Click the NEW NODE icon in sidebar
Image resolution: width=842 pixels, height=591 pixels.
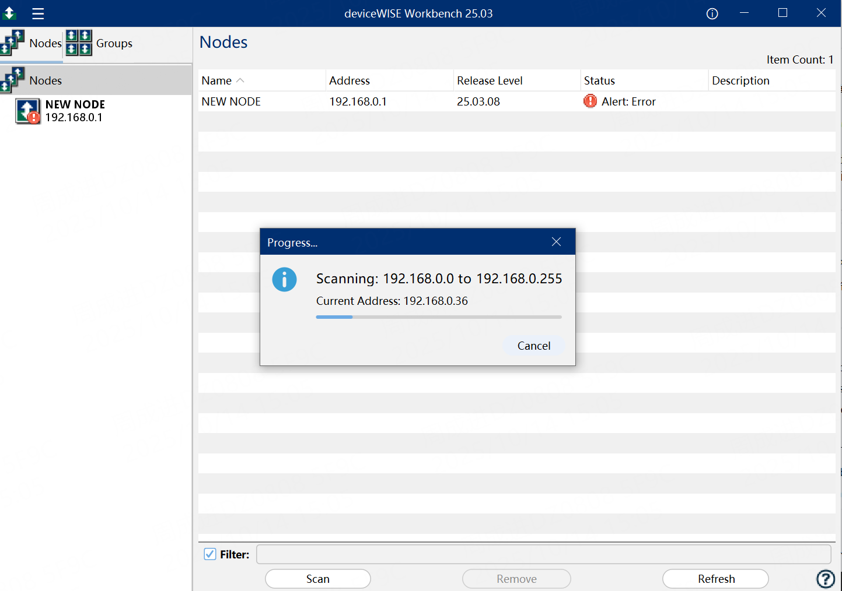[x=27, y=111]
